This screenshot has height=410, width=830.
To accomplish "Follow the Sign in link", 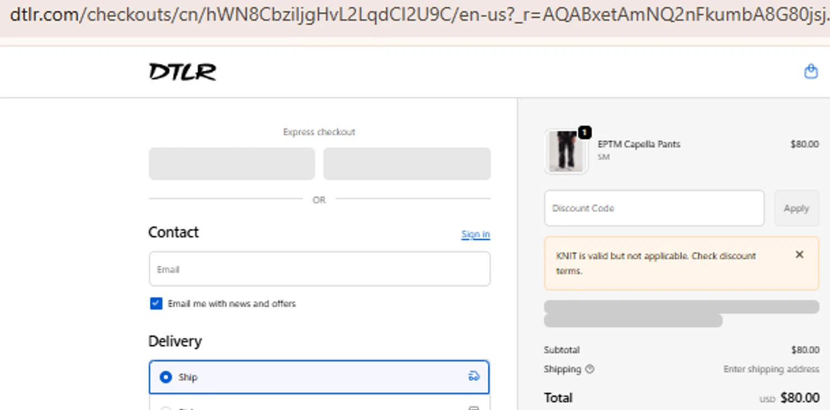I will pyautogui.click(x=475, y=234).
